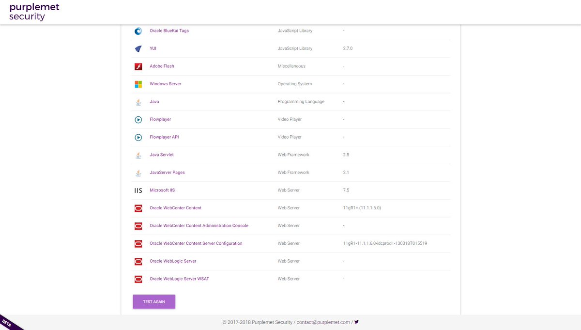581x330 pixels.
Task: Open the Oracle BlueKai Tags link
Action: pyautogui.click(x=169, y=31)
